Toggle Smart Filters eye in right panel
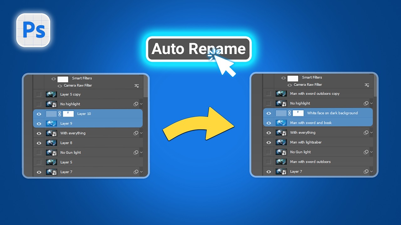401x225 pixels. coord(283,78)
